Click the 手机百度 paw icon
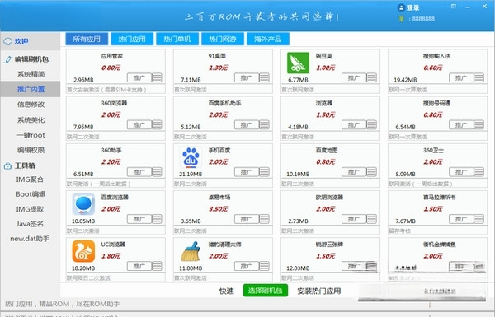Image resolution: width=495 pixels, height=317 pixels. click(x=191, y=157)
